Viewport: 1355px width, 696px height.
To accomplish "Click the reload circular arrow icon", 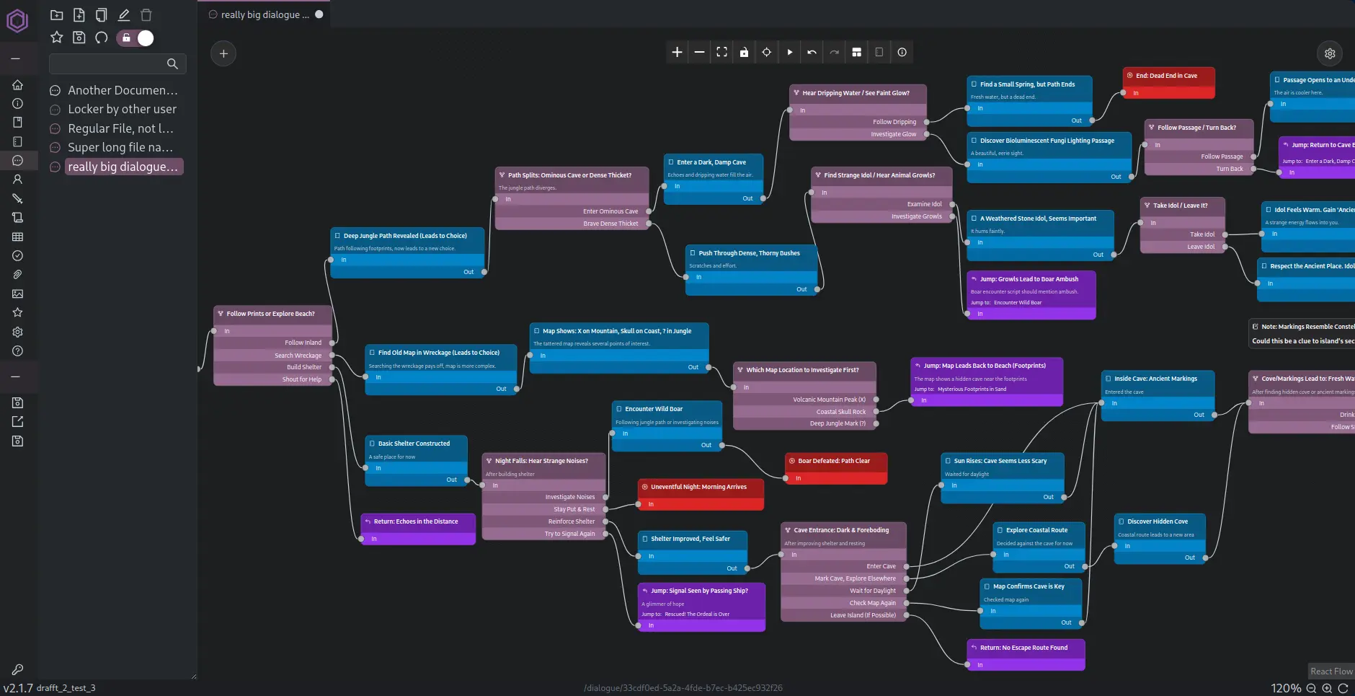I will point(102,38).
